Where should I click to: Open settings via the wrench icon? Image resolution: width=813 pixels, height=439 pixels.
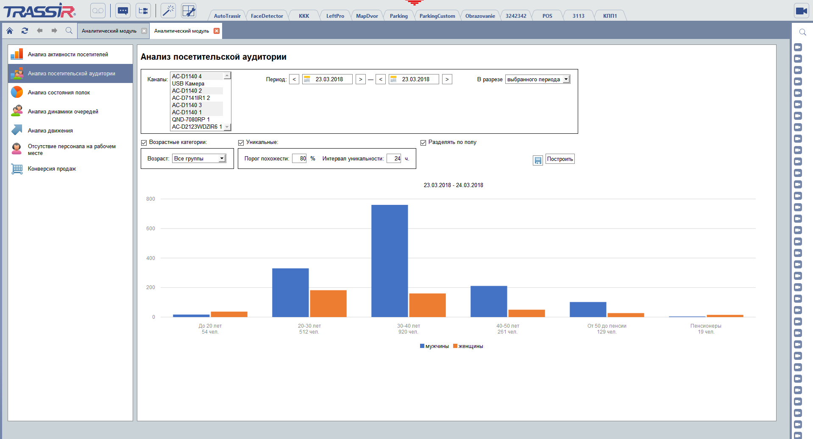pos(188,11)
